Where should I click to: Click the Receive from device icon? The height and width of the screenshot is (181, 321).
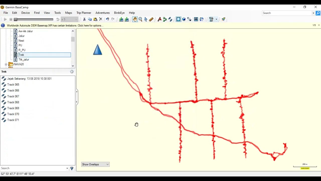[127, 19]
